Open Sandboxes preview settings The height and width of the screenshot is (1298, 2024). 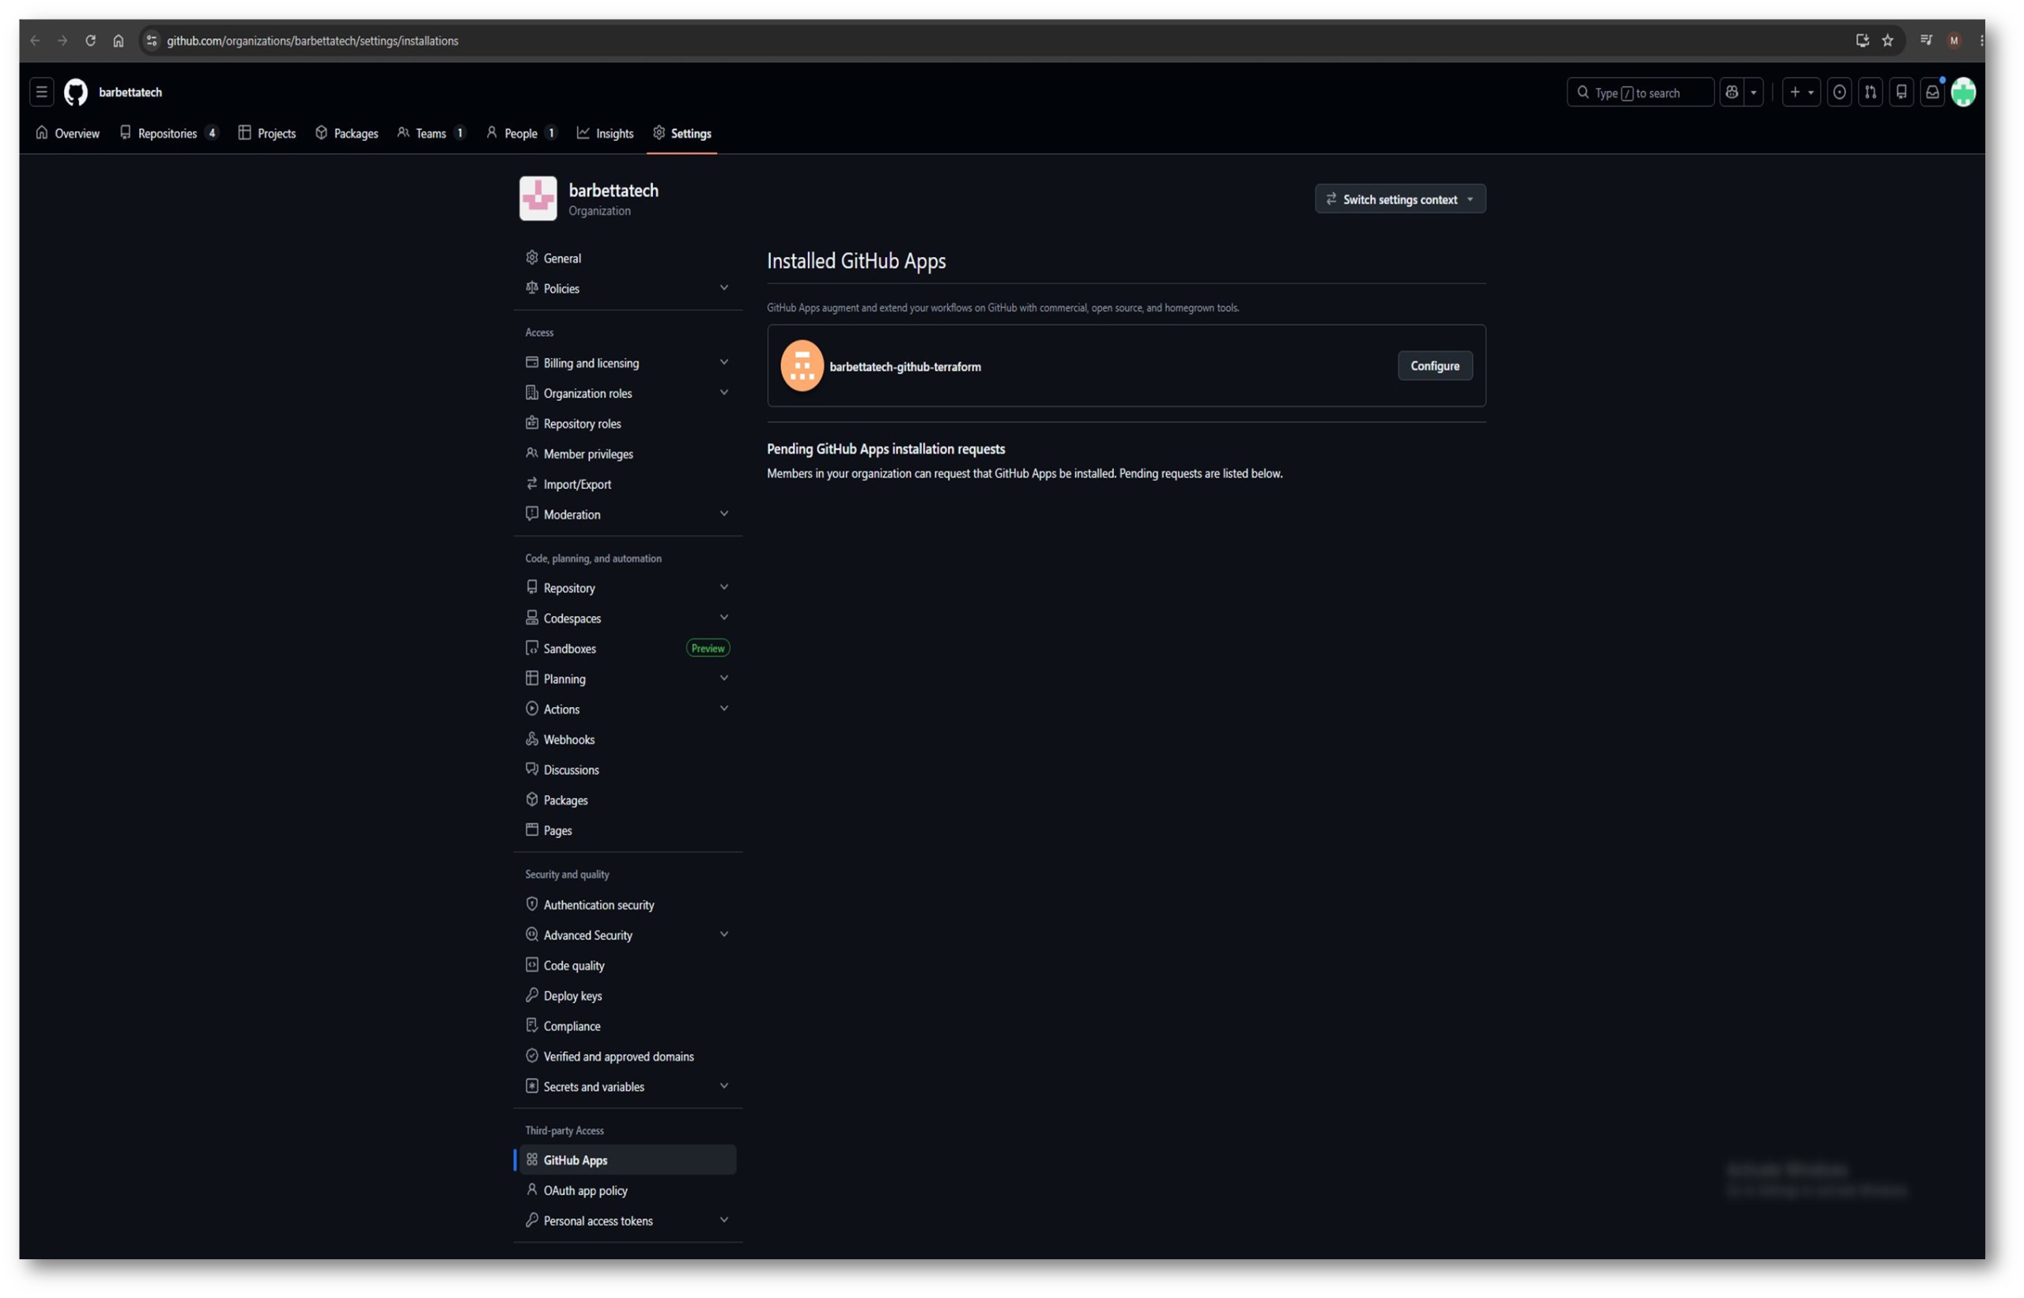click(x=629, y=648)
